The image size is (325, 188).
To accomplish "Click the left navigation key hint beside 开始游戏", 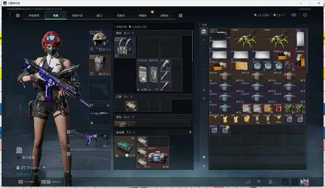I will (18, 15).
